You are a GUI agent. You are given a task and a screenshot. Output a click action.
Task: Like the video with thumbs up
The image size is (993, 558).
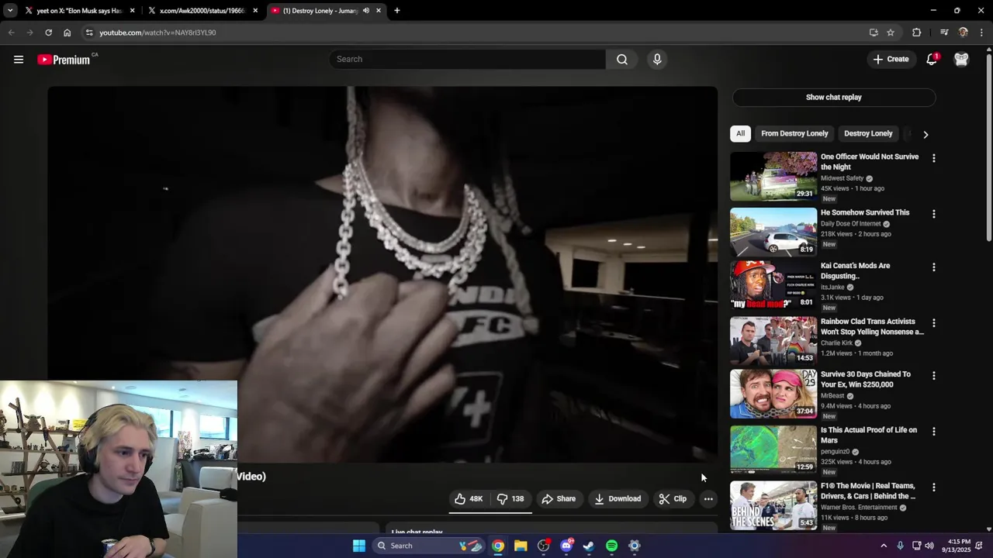pos(469,499)
